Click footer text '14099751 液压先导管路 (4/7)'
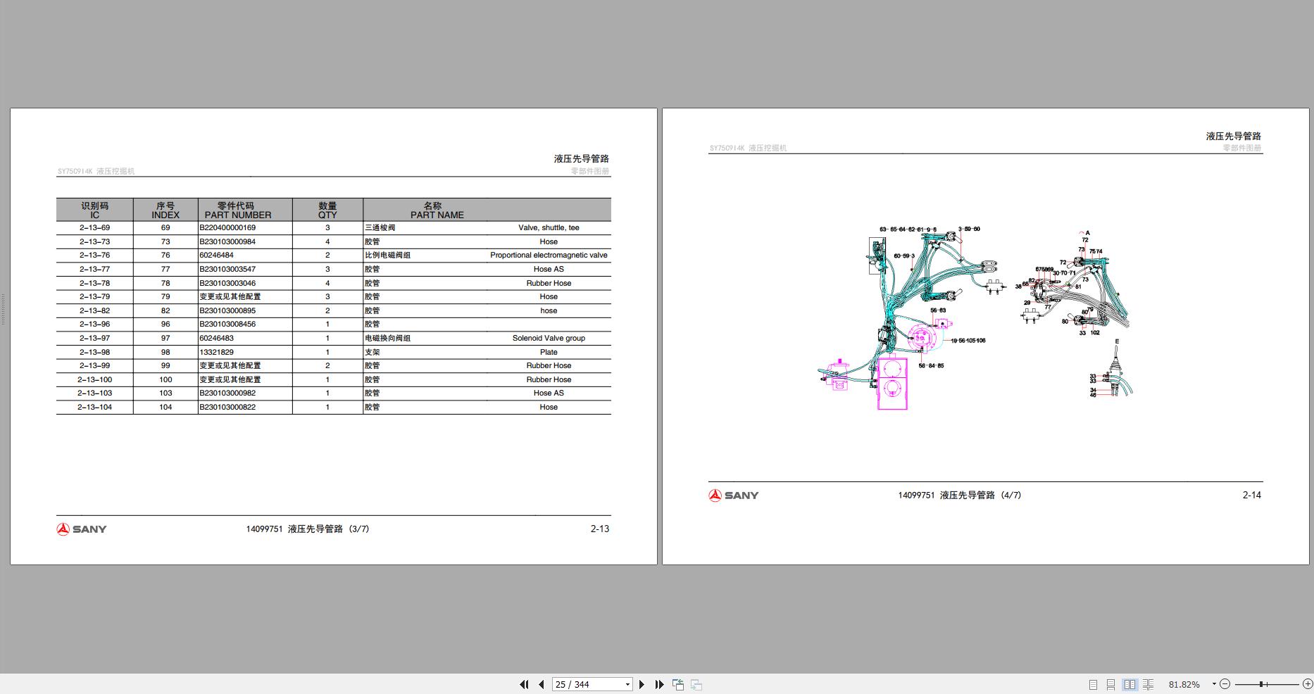 coord(959,496)
